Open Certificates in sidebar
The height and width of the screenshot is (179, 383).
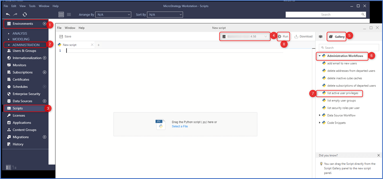[x=21, y=79]
